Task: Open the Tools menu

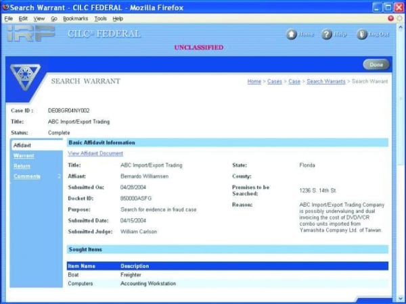Action: pyautogui.click(x=100, y=18)
